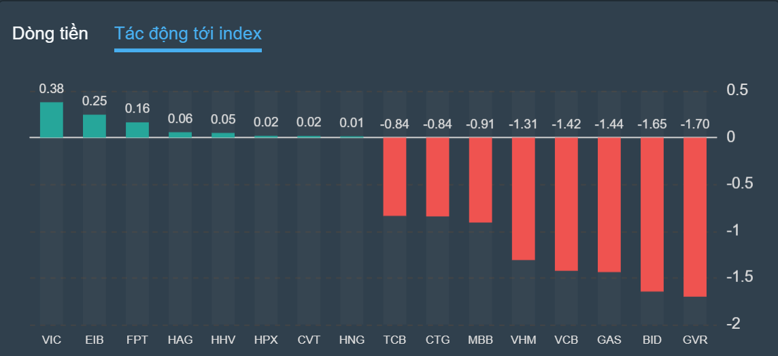The width and height of the screenshot is (778, 356).
Task: Click the CVT ticker label
Action: tap(309, 340)
